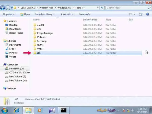Select Libraries in navigation pane
The image size is (152, 114).
pyautogui.click(x=11, y=41)
